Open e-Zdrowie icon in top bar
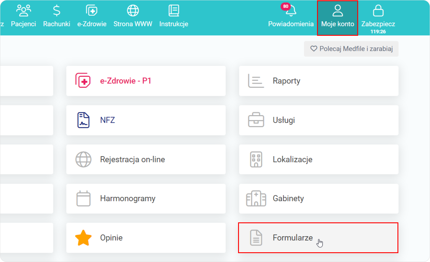The image size is (430, 262). 92,11
